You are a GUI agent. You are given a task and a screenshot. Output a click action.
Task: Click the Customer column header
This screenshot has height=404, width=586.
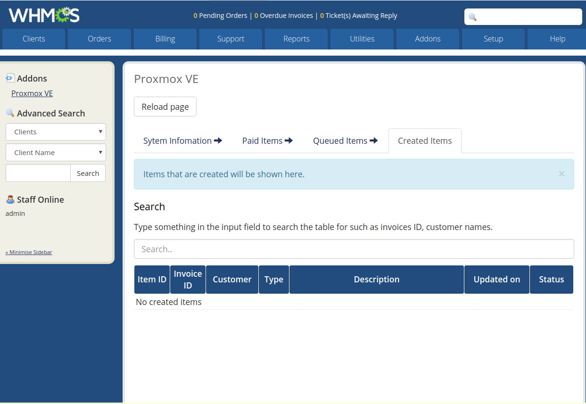[x=232, y=280]
